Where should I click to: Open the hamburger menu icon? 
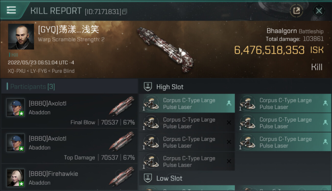click(11, 10)
